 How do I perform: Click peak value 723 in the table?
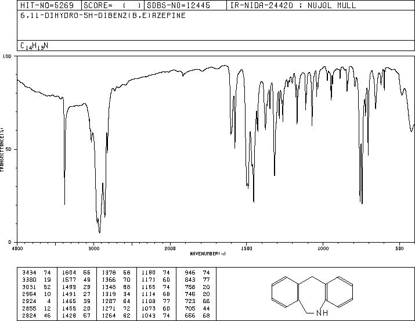click(x=190, y=301)
